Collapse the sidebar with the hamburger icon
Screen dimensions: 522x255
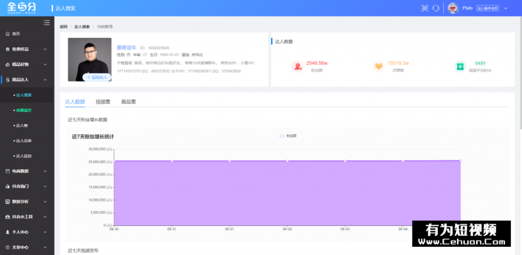[x=47, y=22]
